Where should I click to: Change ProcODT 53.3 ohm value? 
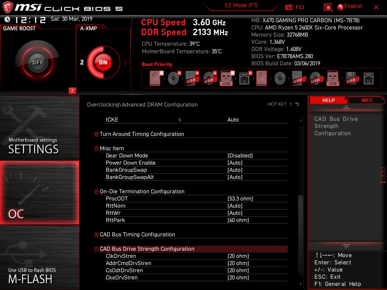(x=240, y=199)
